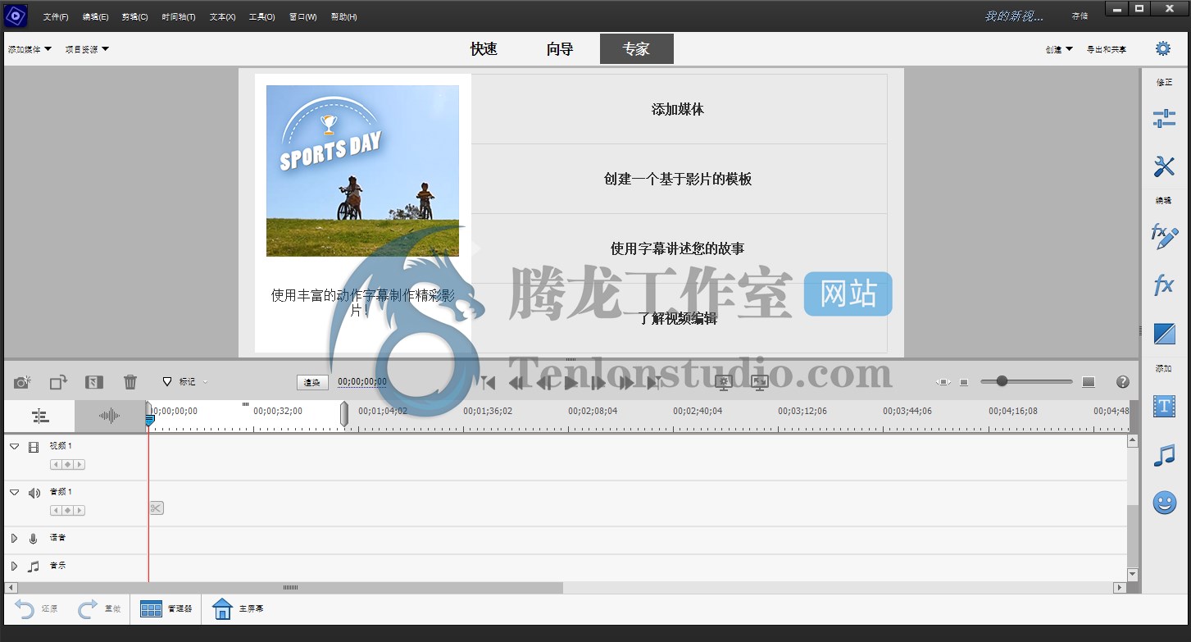Open 文件(F) menu
The image size is (1191, 642).
tap(56, 16)
